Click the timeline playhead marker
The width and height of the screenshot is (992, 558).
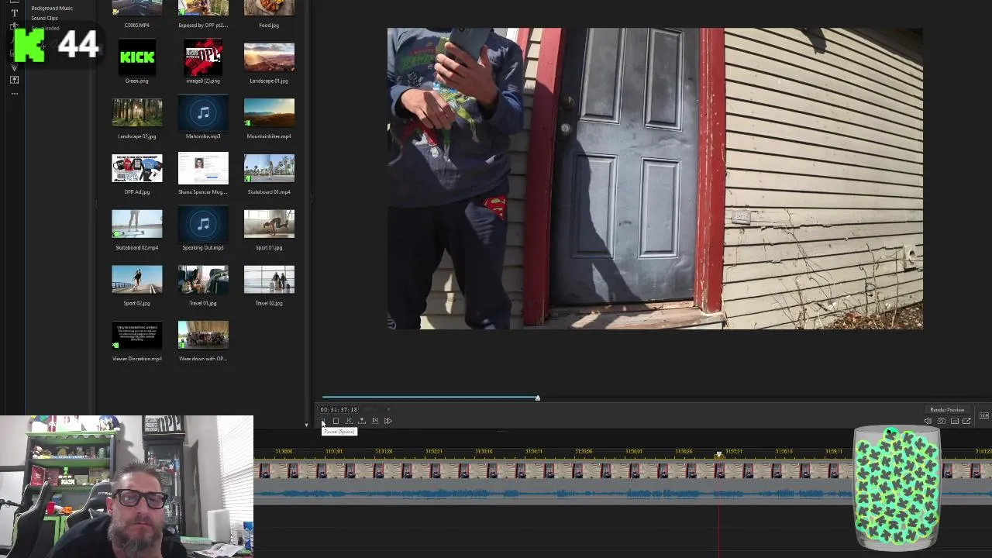tap(719, 454)
